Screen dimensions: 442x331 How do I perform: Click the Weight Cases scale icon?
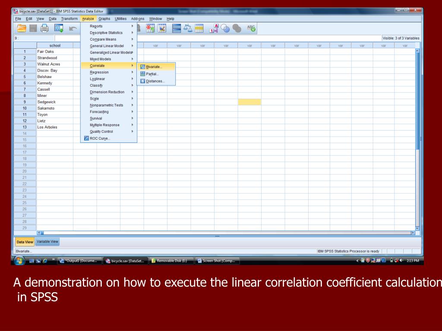coord(188,28)
